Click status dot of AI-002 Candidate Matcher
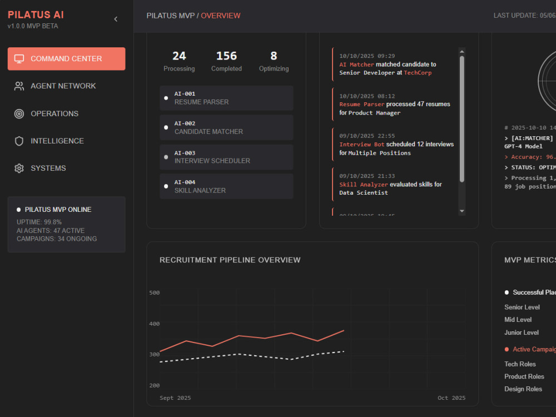Screen dimensions: 556x417 [166, 128]
